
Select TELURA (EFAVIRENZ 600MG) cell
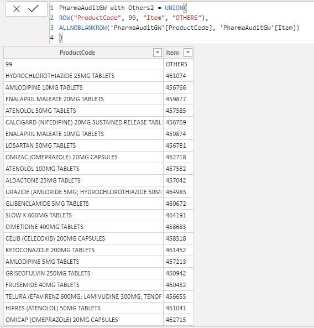pyautogui.click(x=83, y=296)
